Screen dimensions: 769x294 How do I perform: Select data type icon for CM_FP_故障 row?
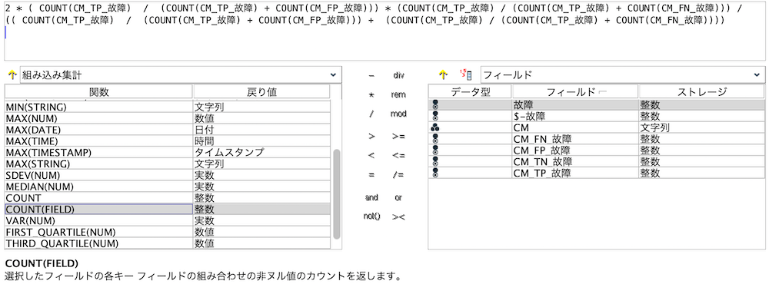click(x=435, y=150)
